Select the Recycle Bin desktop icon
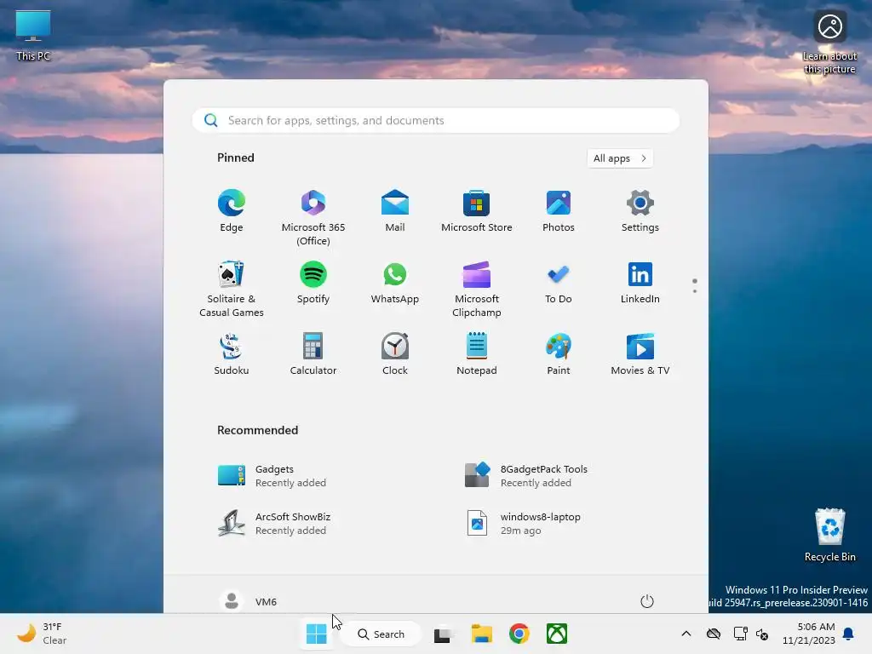This screenshot has height=654, width=872. coord(829,535)
